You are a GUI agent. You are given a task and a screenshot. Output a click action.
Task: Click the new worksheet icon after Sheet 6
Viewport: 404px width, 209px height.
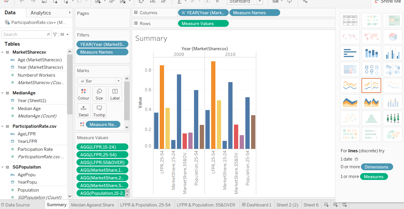[x=326, y=205]
